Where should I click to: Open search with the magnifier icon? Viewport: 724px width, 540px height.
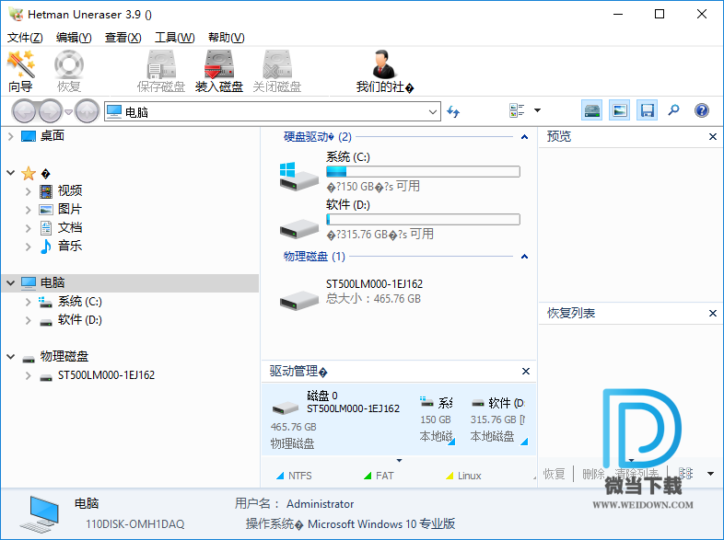(673, 110)
